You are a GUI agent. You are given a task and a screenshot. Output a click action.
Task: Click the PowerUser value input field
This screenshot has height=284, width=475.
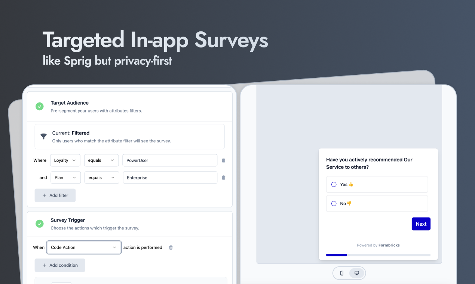170,160
